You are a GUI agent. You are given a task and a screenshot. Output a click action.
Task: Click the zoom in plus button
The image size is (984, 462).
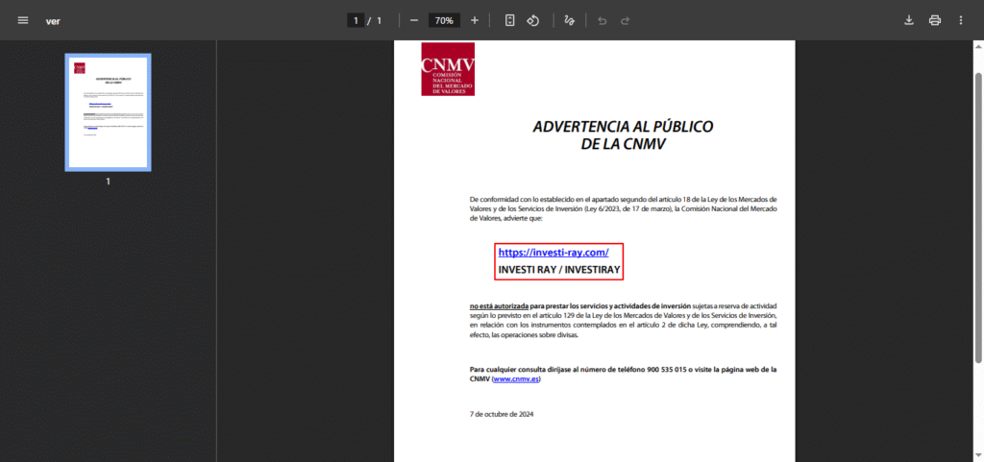(475, 21)
